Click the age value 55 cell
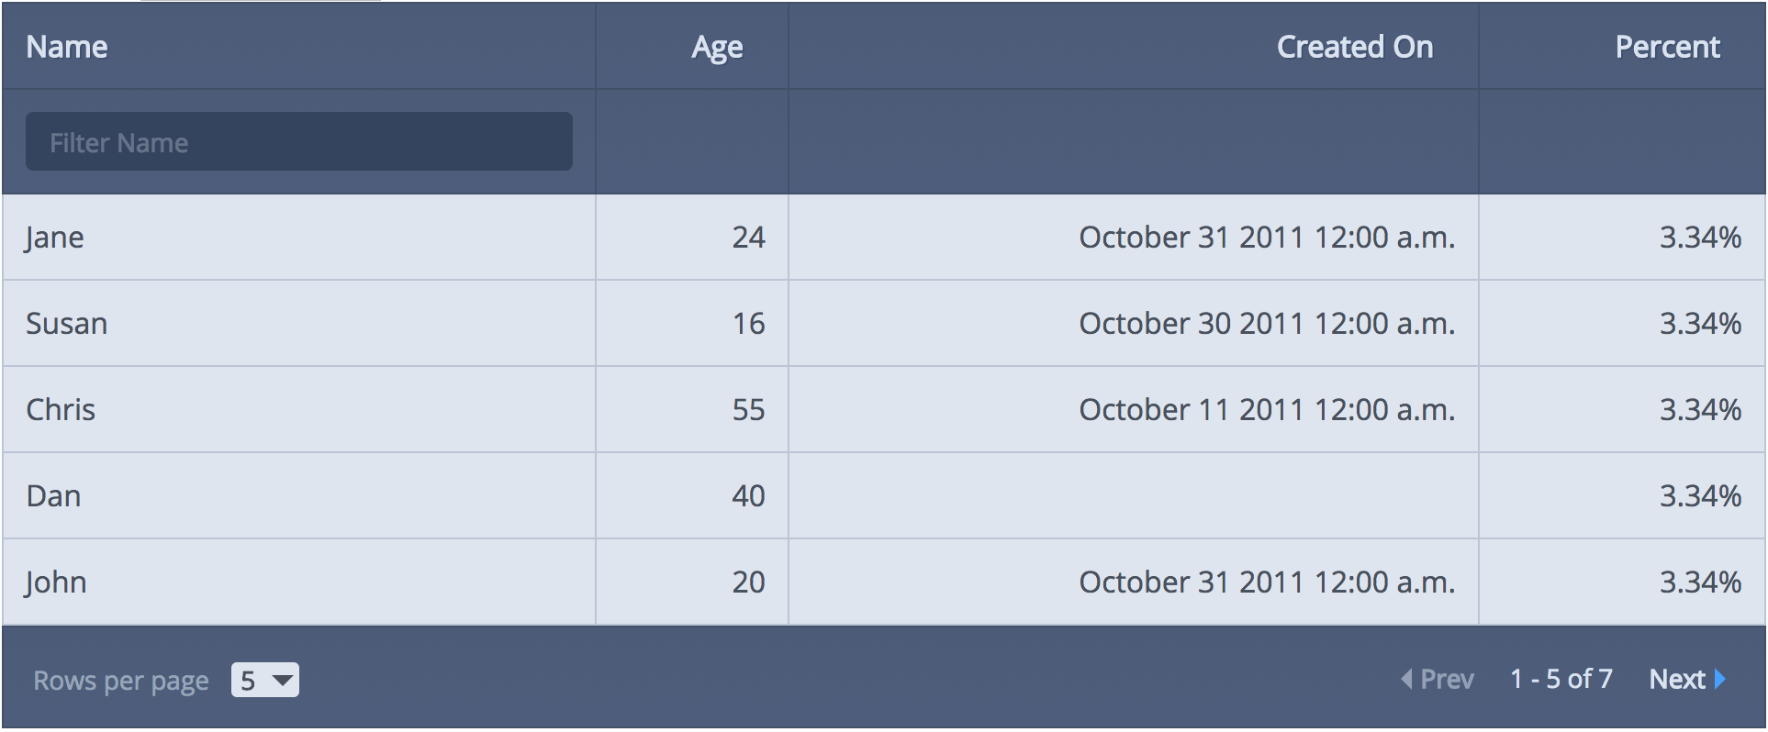 point(692,409)
